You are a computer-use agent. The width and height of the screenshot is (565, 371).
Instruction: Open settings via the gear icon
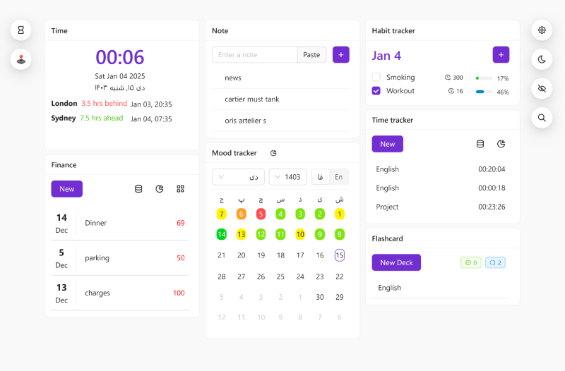coord(542,30)
